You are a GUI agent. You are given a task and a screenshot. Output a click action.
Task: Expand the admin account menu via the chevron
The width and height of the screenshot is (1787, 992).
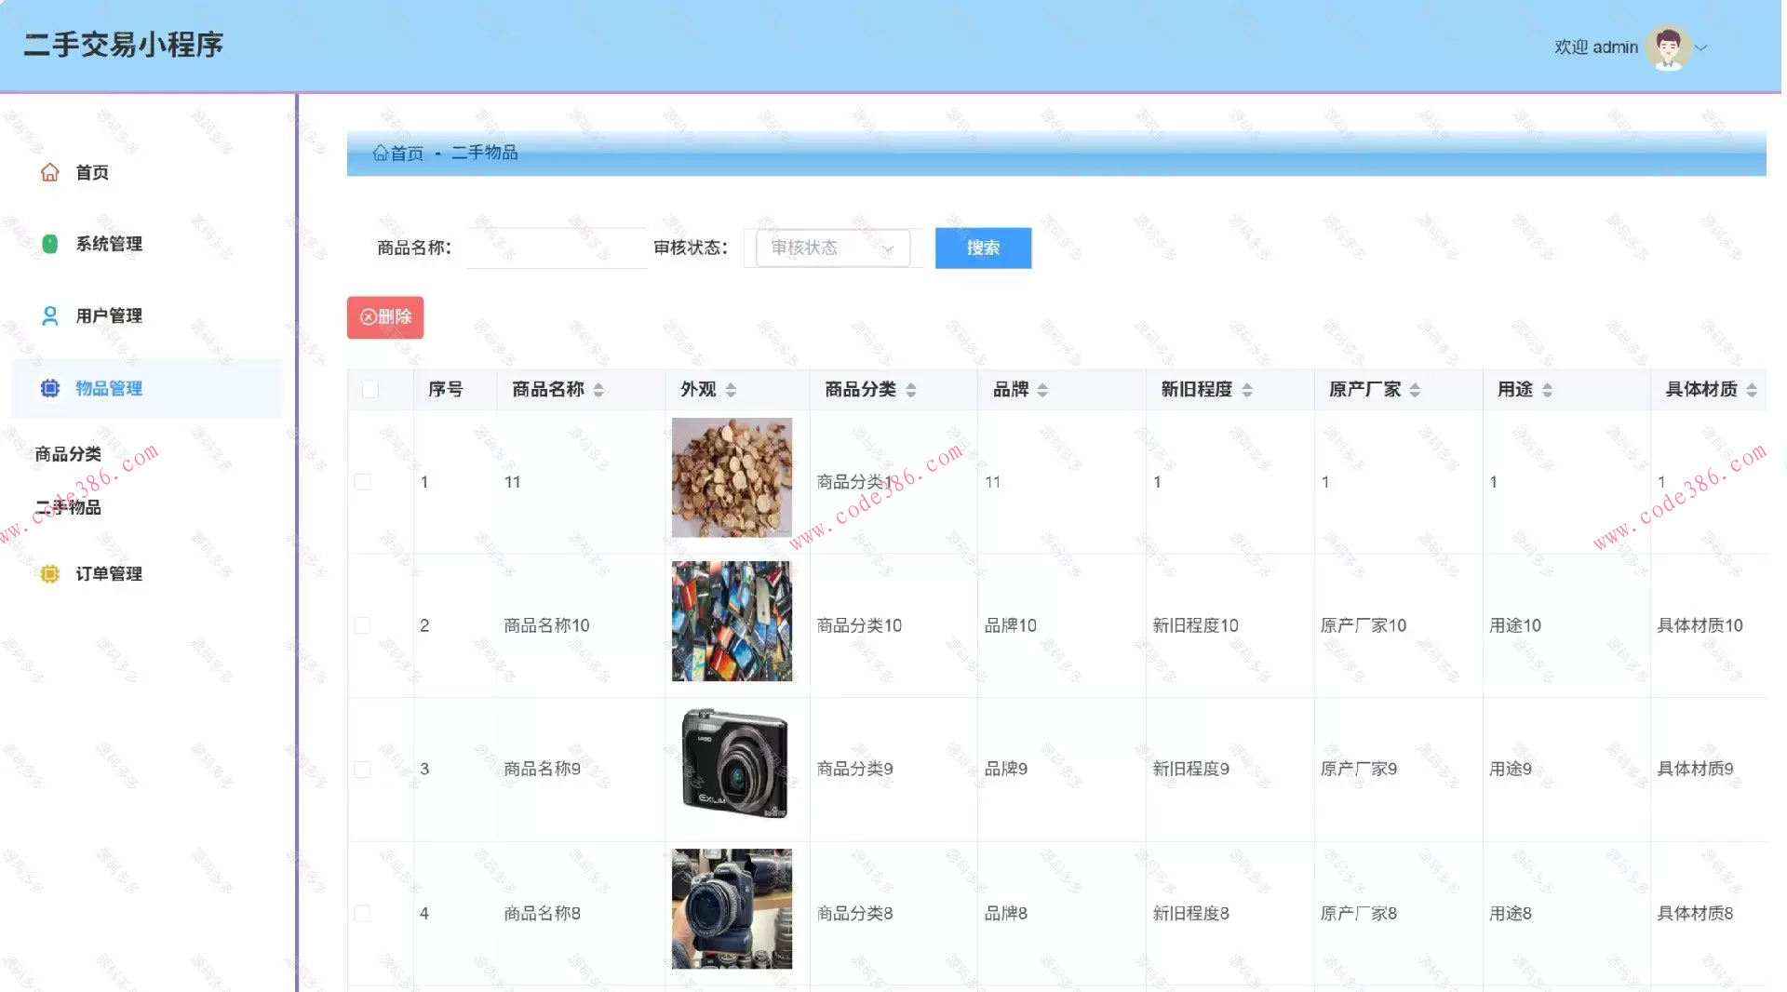point(1703,47)
